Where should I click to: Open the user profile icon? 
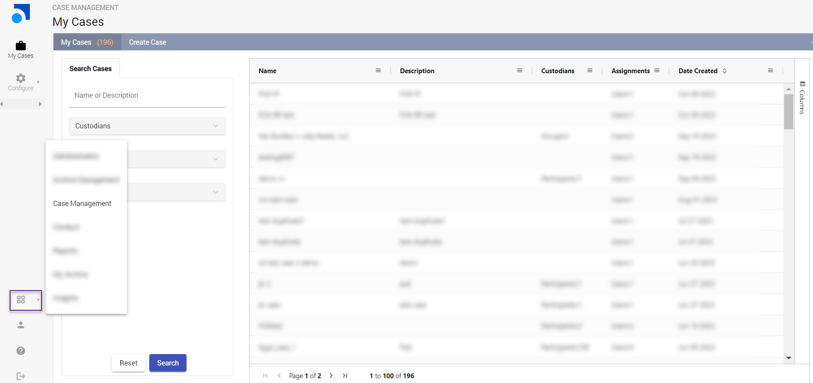21,325
